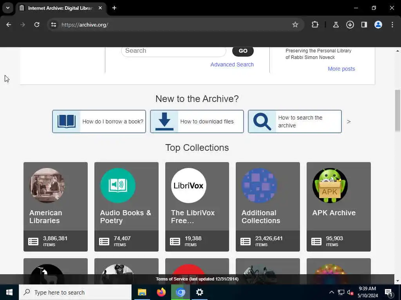Open the Windows Start menu

[9, 292]
